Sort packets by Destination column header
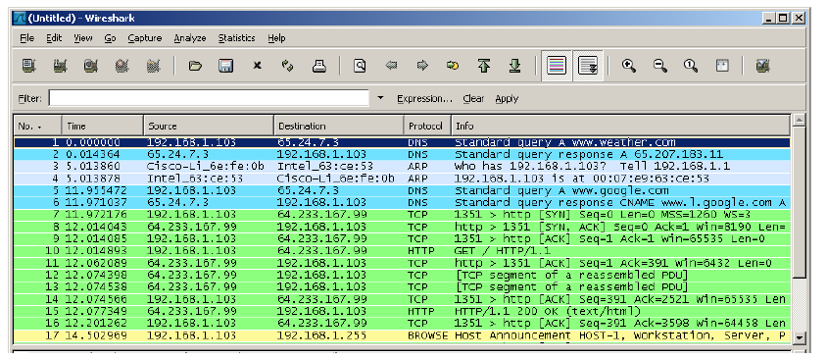This screenshot has height=359, width=827. click(339, 127)
